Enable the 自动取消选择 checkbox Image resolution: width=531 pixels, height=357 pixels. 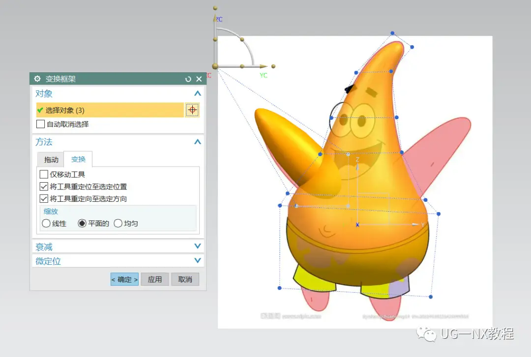point(41,124)
